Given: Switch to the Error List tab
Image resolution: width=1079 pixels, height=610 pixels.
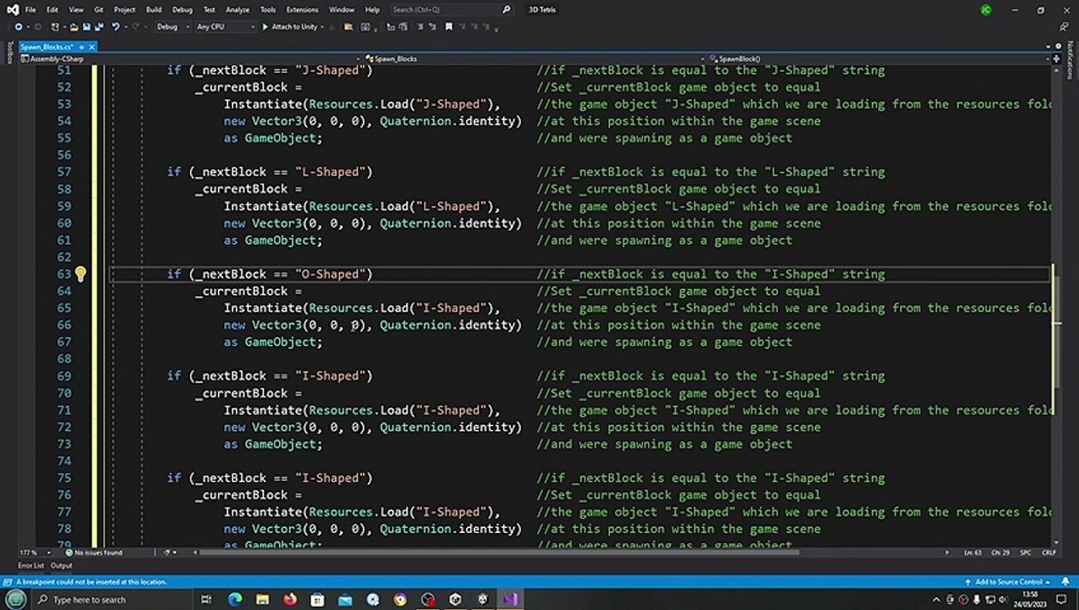Looking at the screenshot, I should point(31,566).
